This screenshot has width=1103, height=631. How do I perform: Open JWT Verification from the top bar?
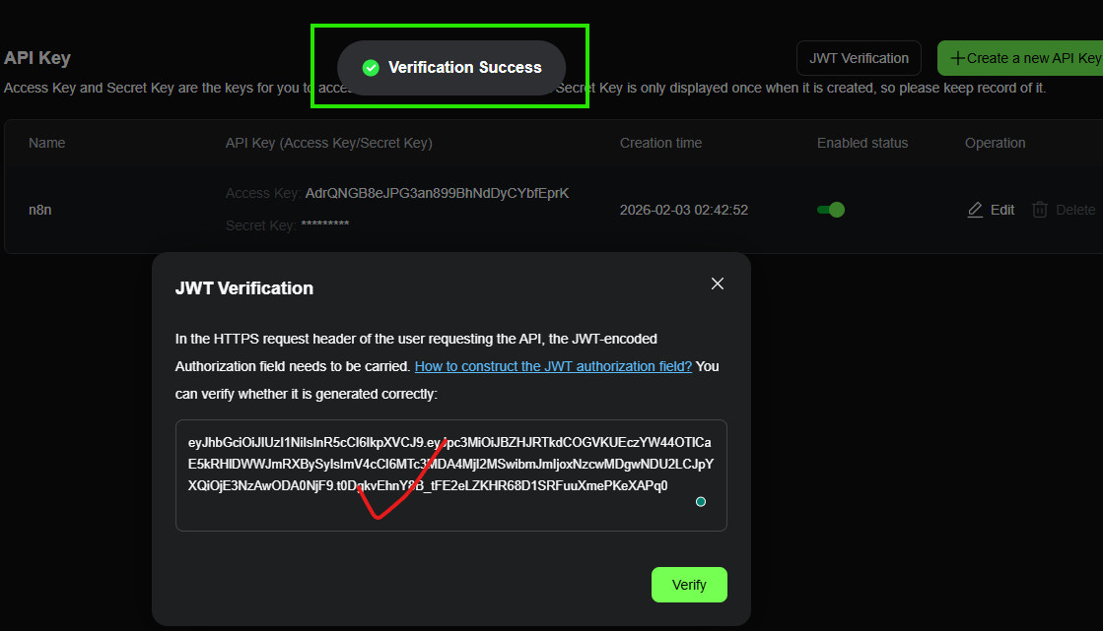tap(859, 58)
